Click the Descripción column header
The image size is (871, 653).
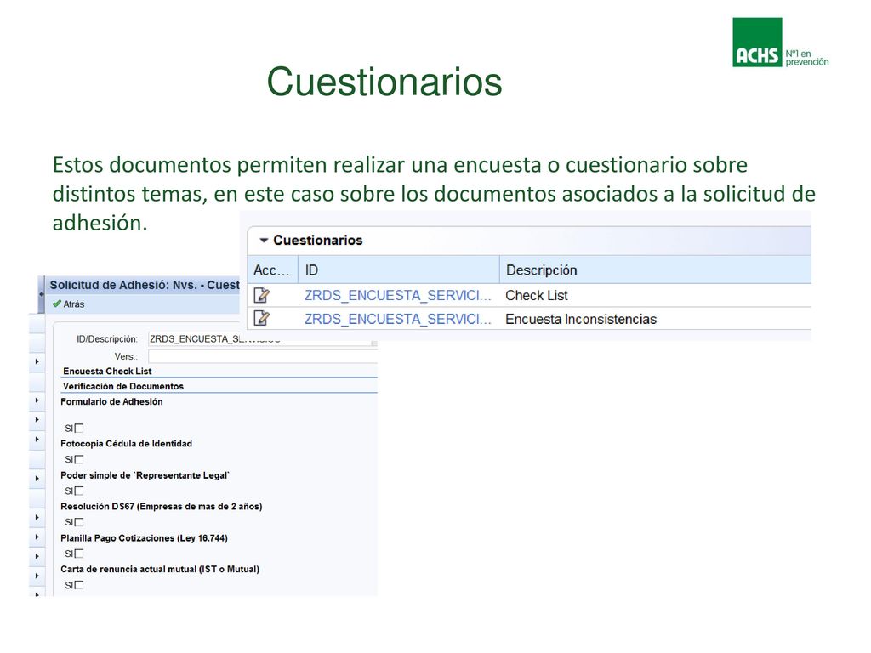(x=656, y=270)
